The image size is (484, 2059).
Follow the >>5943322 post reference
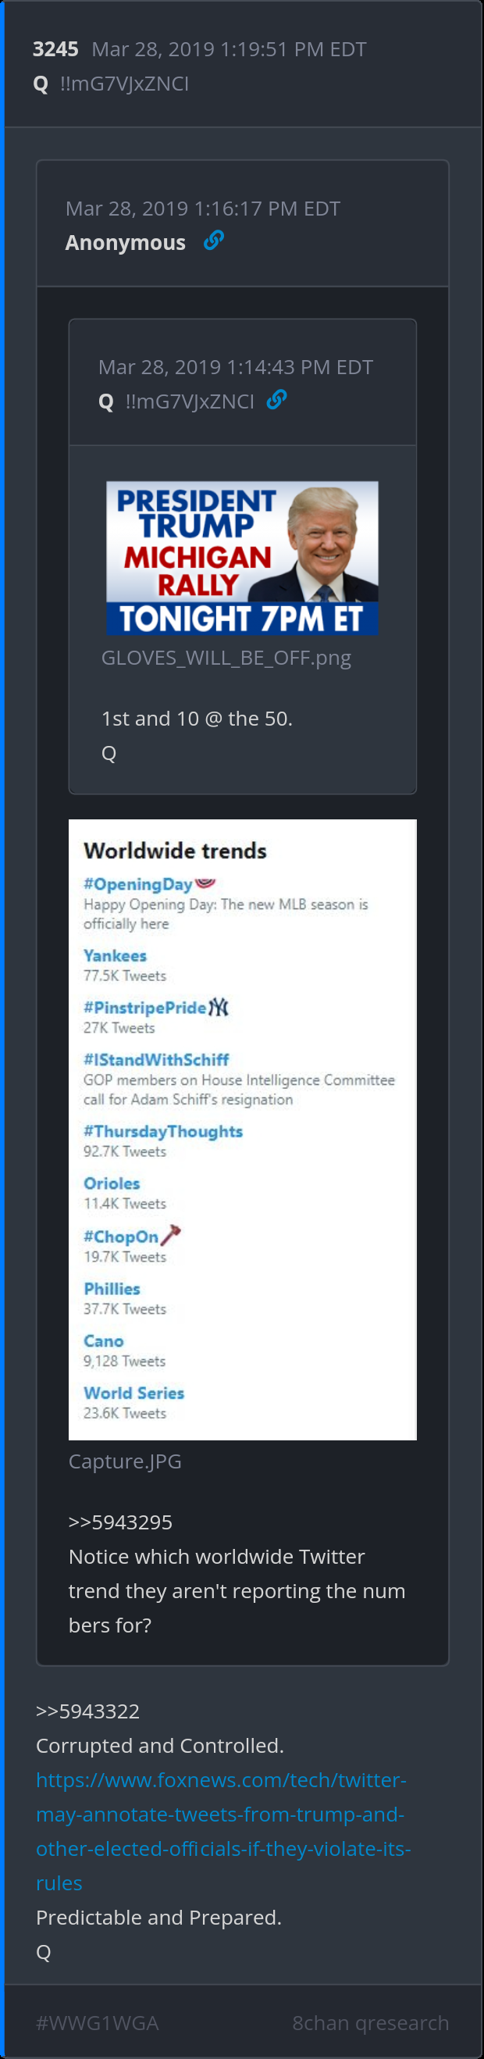(x=88, y=1711)
